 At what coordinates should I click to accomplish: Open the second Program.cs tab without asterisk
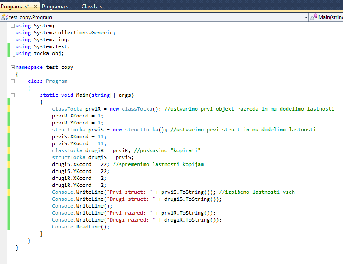55,7
